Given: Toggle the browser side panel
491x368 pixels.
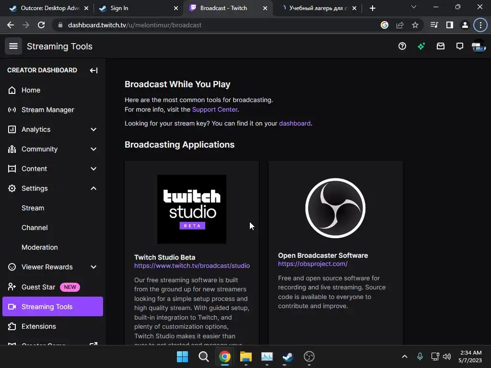Looking at the screenshot, I should click(450, 25).
